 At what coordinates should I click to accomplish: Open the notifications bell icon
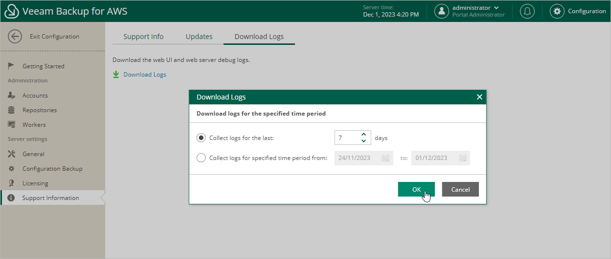tap(527, 11)
